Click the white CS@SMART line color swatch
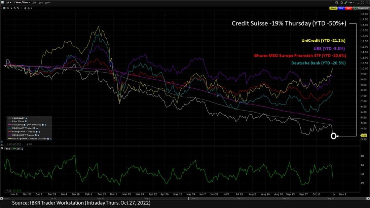 click(x=10, y=118)
